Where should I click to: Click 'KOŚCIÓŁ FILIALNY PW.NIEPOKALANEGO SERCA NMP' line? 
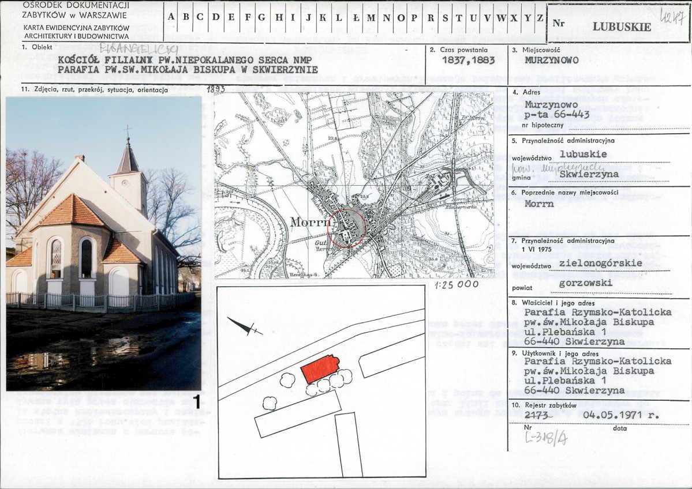pyautogui.click(x=185, y=60)
